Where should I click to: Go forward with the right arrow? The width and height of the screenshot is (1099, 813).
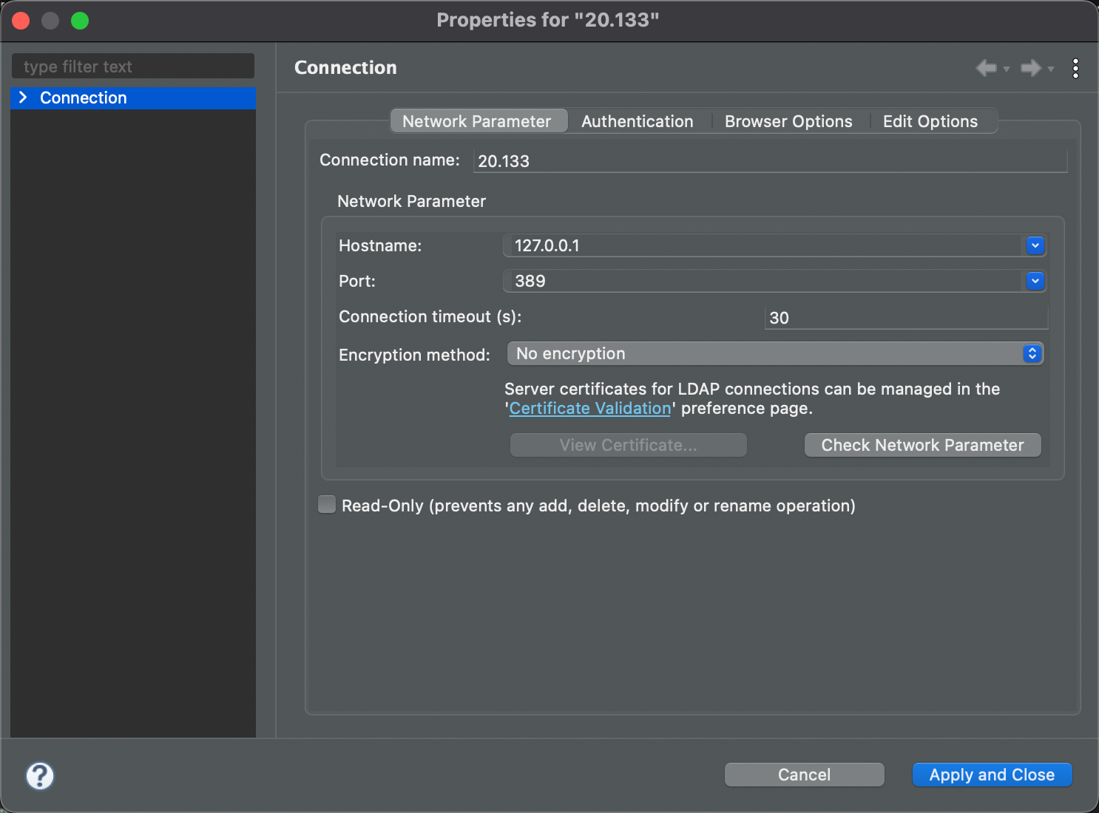[x=1030, y=68]
